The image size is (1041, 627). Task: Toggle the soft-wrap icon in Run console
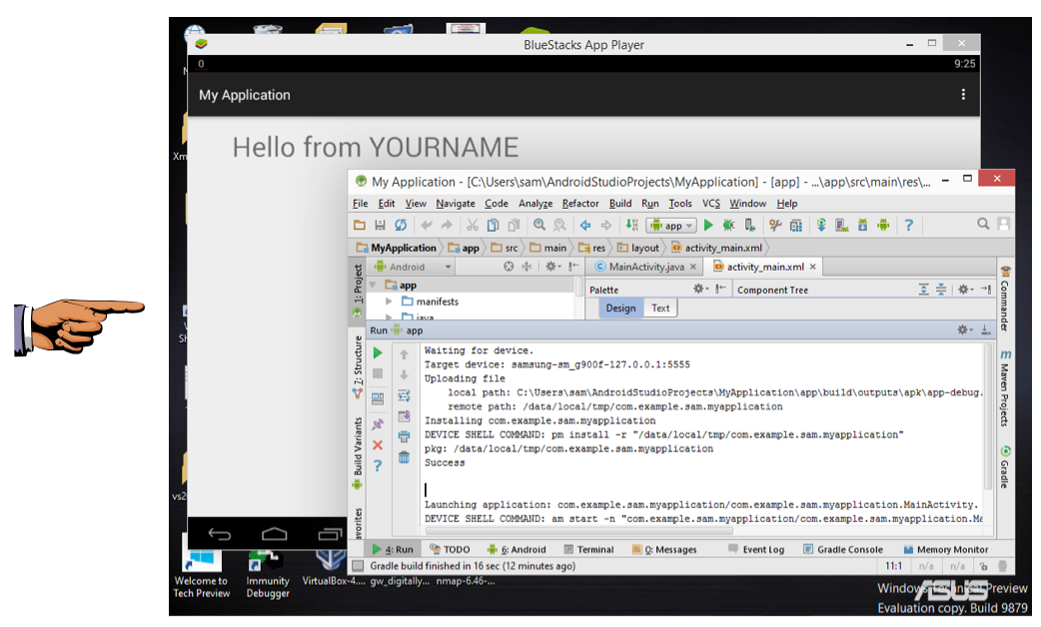coord(404,395)
